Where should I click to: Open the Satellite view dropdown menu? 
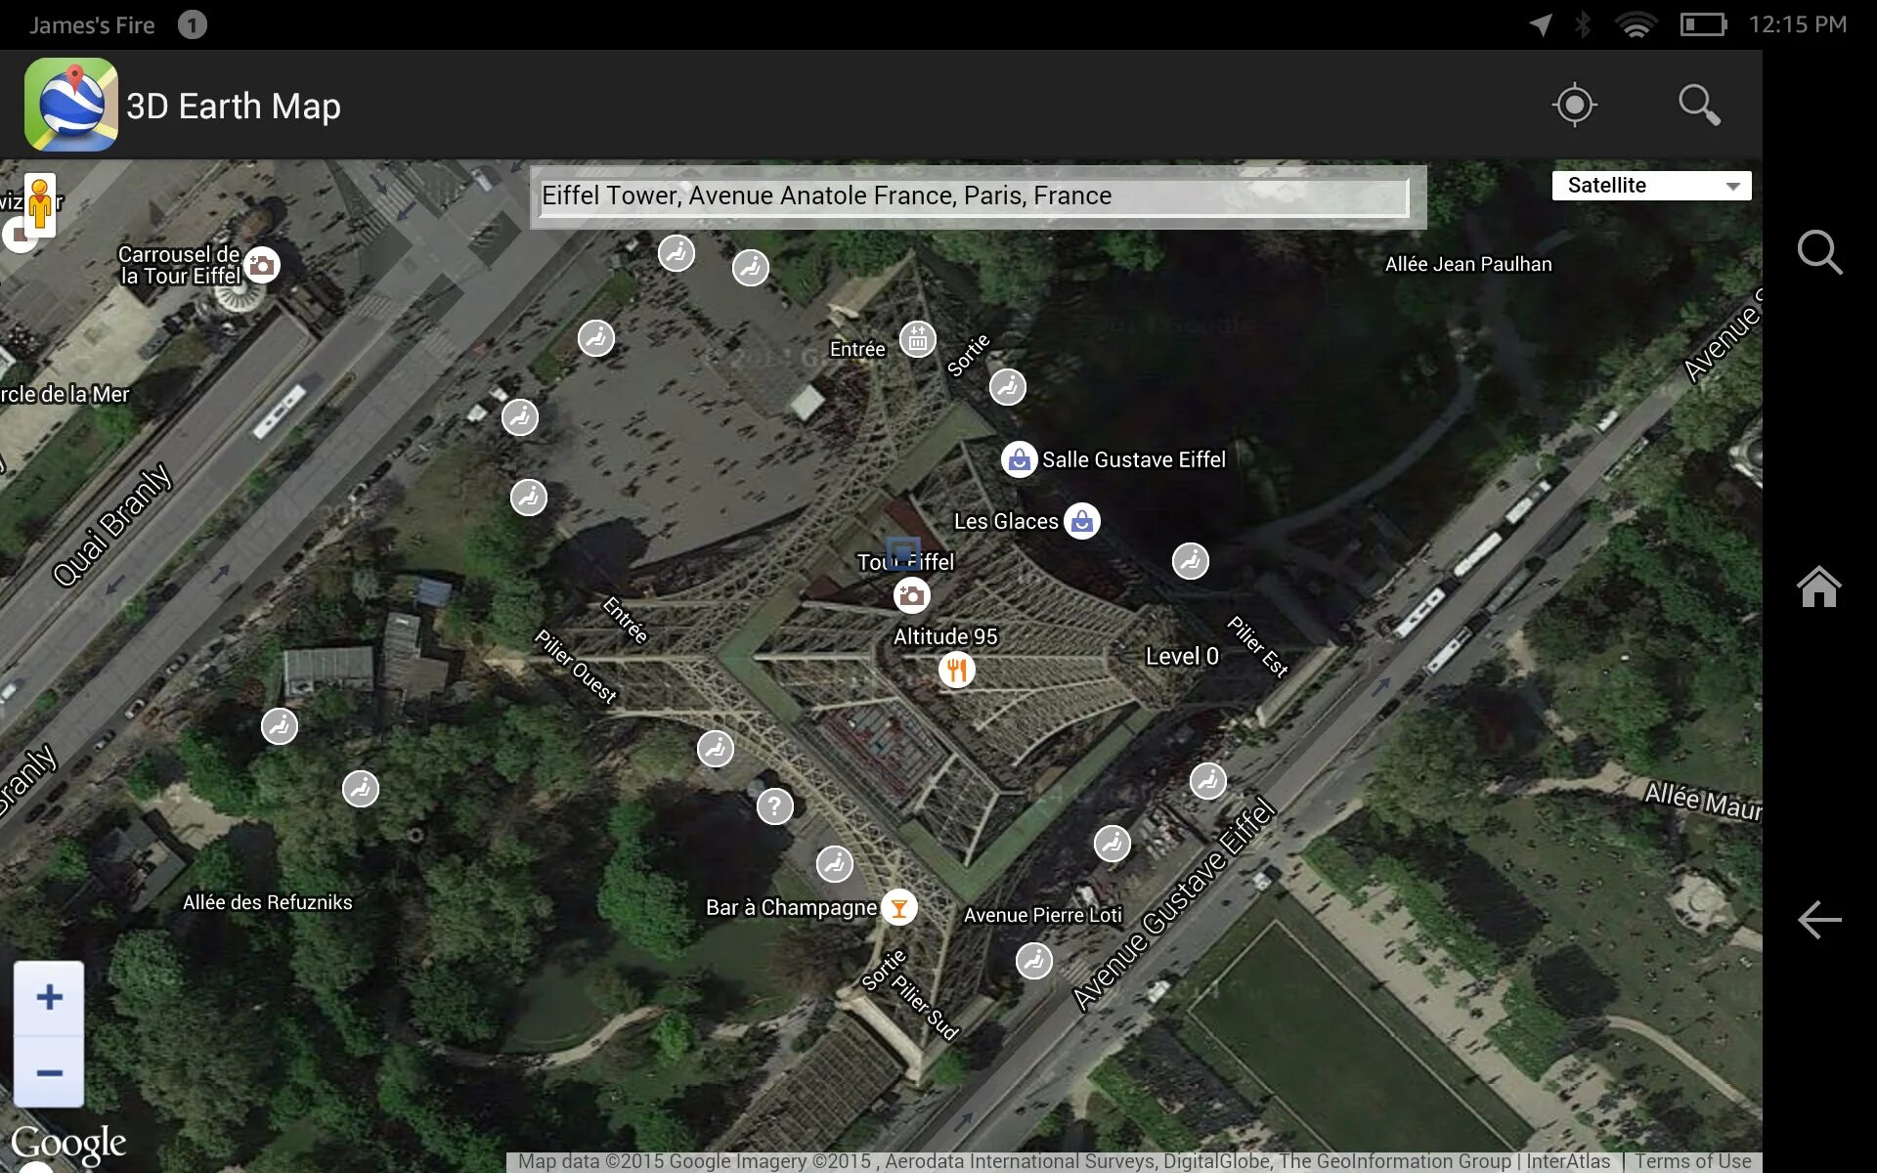[1647, 184]
